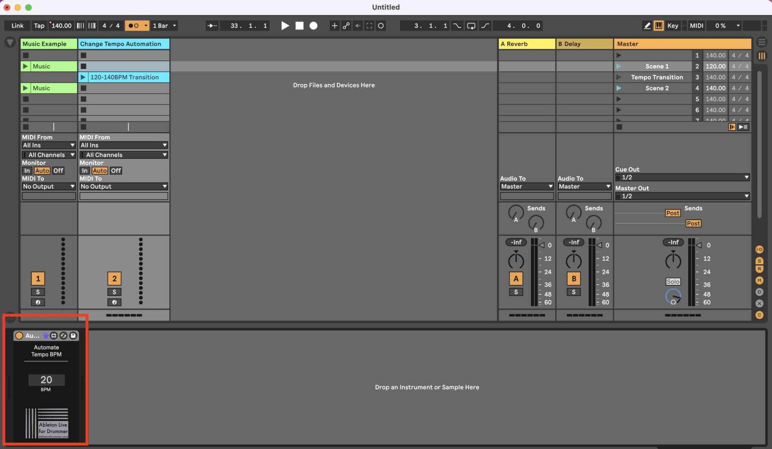Screen dimensions: 772x449
Task: Toggle the Follow playback arrow icon
Action: pos(212,26)
